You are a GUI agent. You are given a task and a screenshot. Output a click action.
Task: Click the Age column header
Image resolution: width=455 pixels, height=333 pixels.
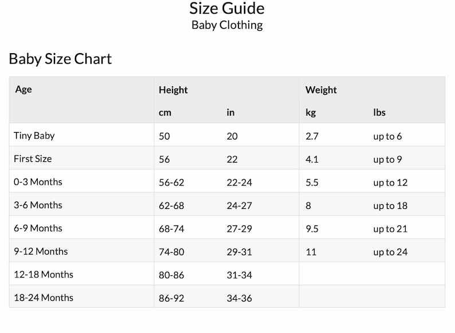[23, 89]
